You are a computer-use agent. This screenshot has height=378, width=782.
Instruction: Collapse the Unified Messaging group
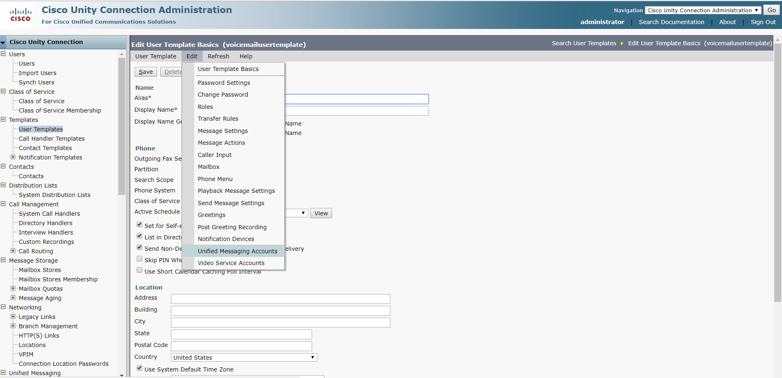click(3, 373)
